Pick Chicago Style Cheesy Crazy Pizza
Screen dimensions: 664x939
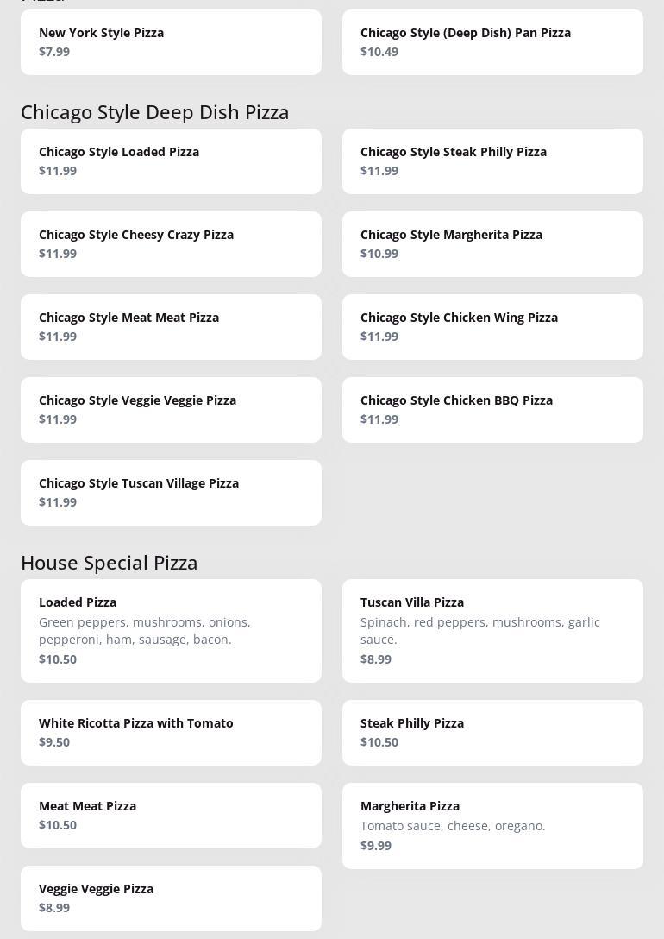(x=171, y=243)
